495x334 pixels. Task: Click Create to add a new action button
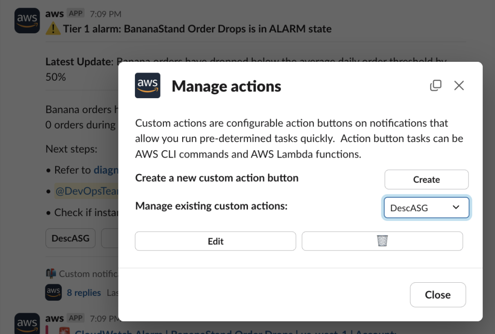[426, 179]
